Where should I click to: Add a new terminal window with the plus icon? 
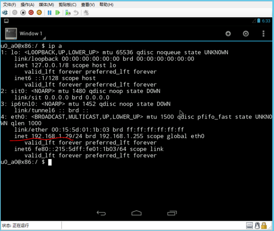[x=228, y=34]
